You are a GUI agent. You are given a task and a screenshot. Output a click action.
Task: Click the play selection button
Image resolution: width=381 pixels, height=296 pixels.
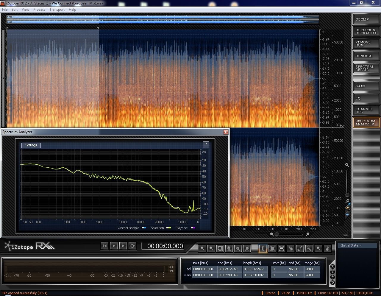click(123, 246)
